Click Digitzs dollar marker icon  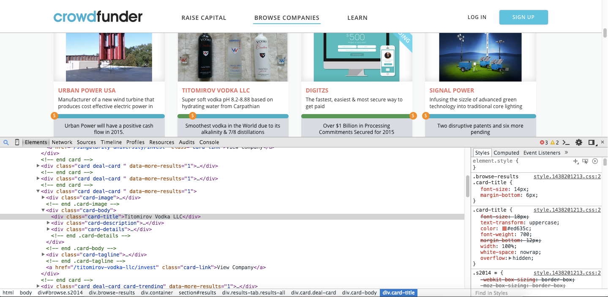(413, 116)
